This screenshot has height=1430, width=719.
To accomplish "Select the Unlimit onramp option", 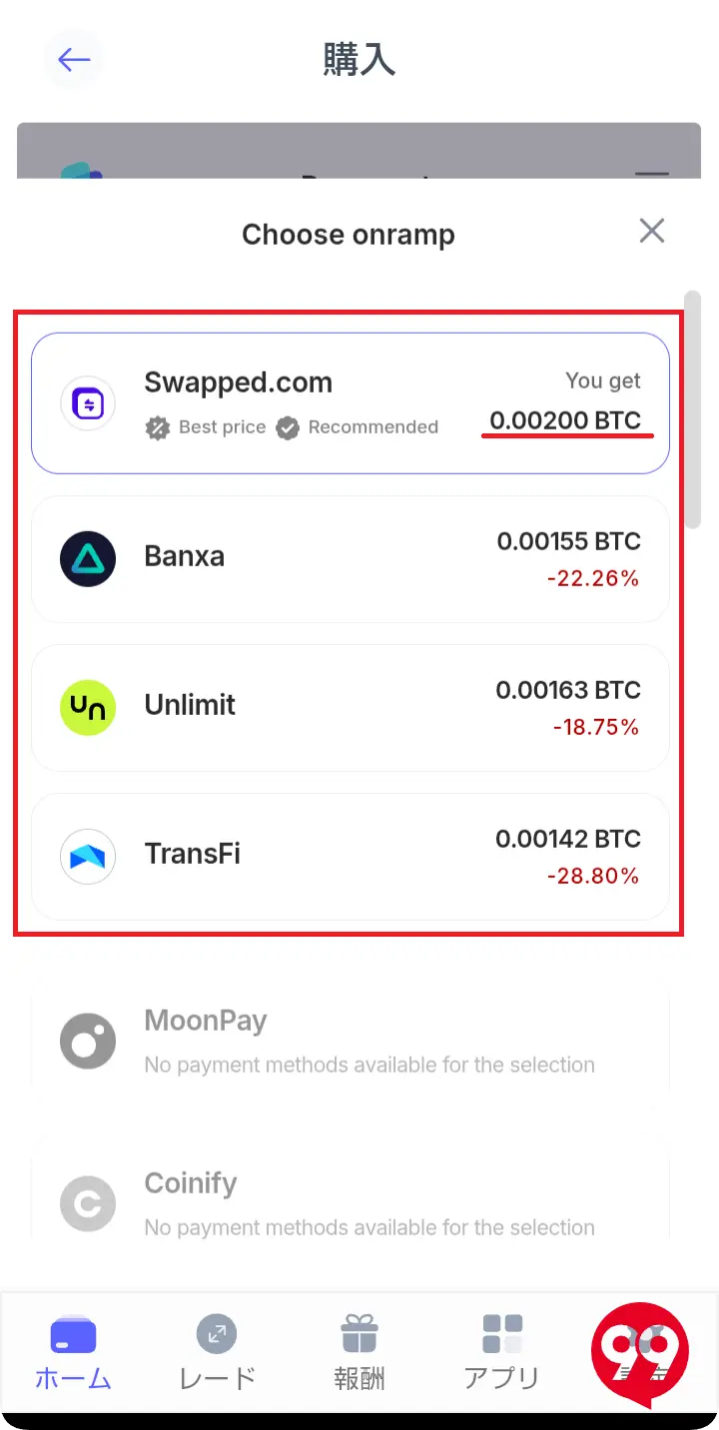I will pyautogui.click(x=350, y=706).
